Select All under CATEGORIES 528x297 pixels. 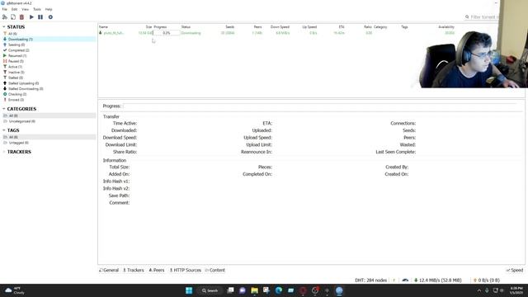pyautogui.click(x=49, y=115)
